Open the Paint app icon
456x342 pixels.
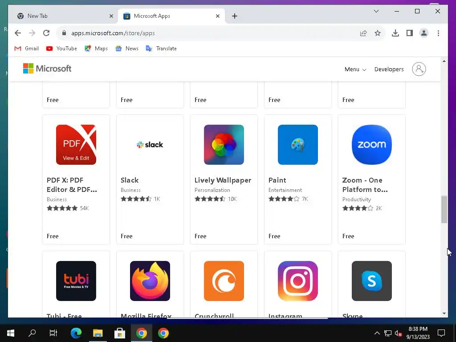[297, 145]
